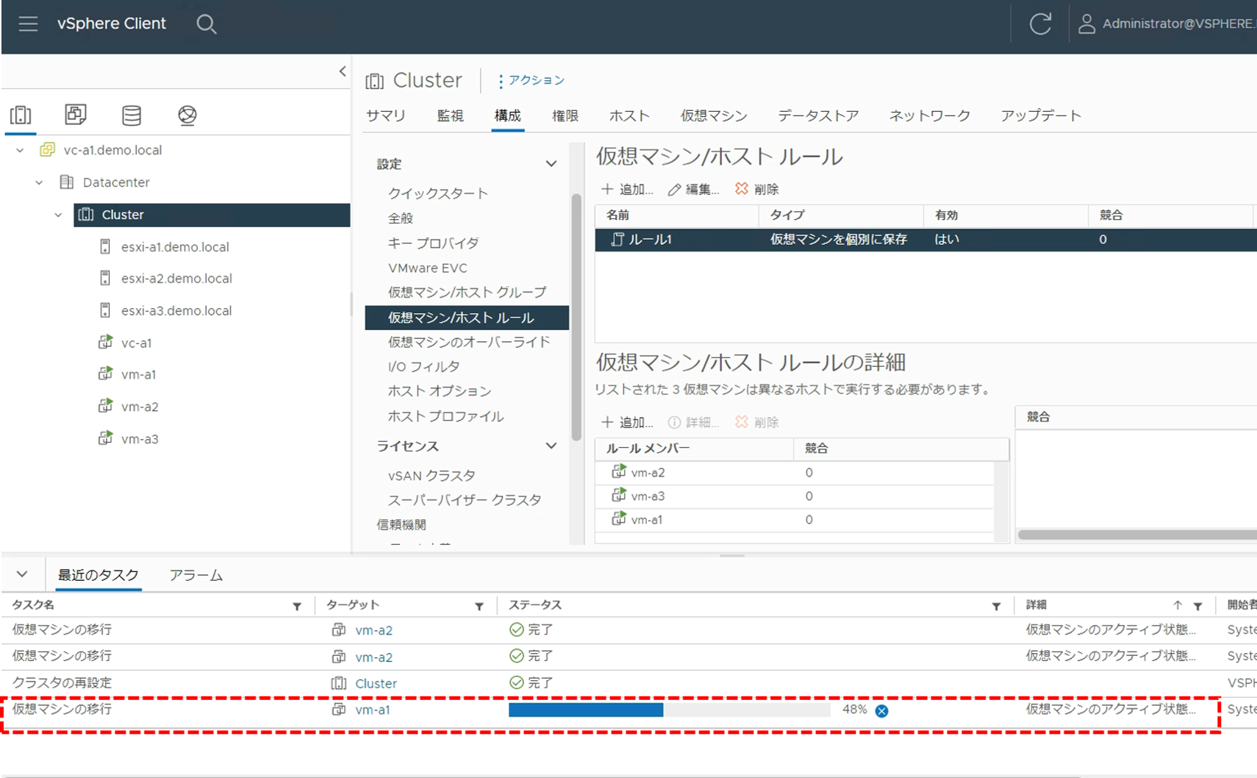Select host esxi-a3.demo.local
Image resolution: width=1257 pixels, height=778 pixels.
[x=176, y=311]
